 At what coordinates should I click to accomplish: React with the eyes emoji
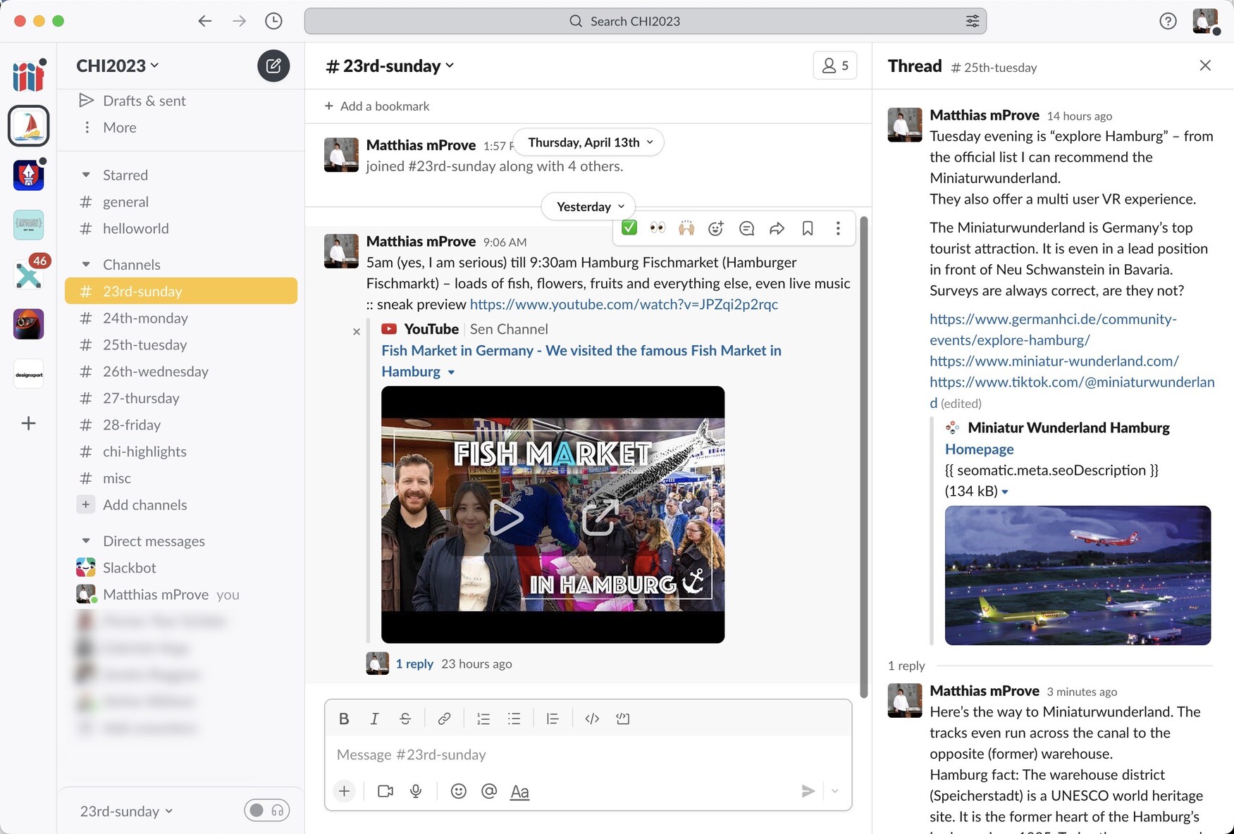click(658, 228)
